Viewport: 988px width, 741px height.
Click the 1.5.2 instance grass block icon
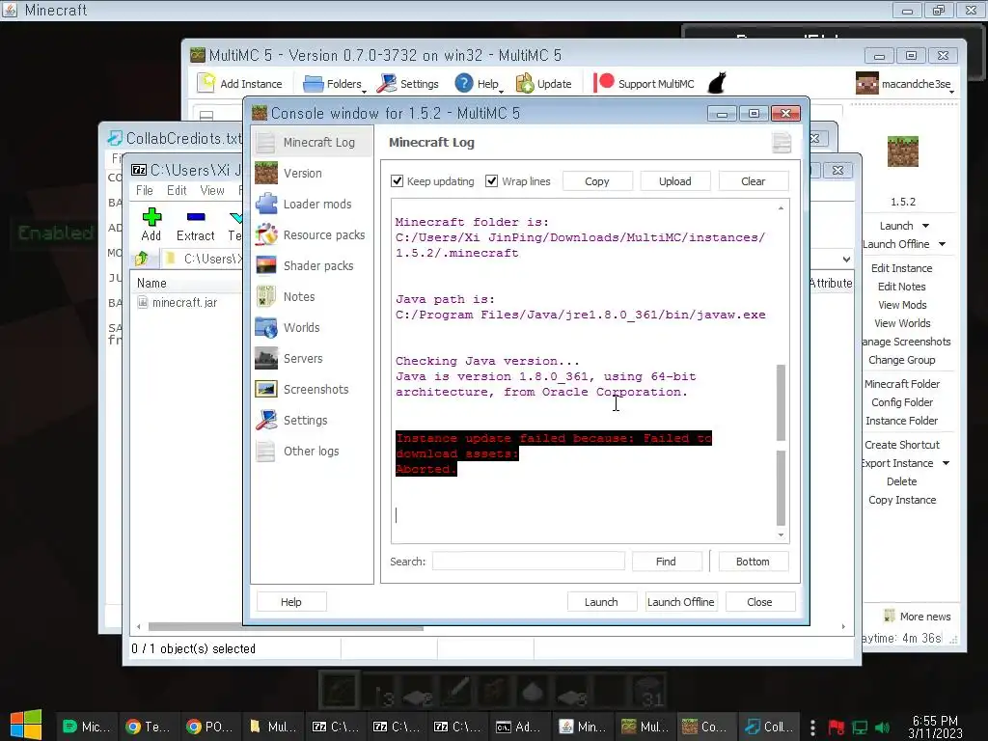pos(902,151)
